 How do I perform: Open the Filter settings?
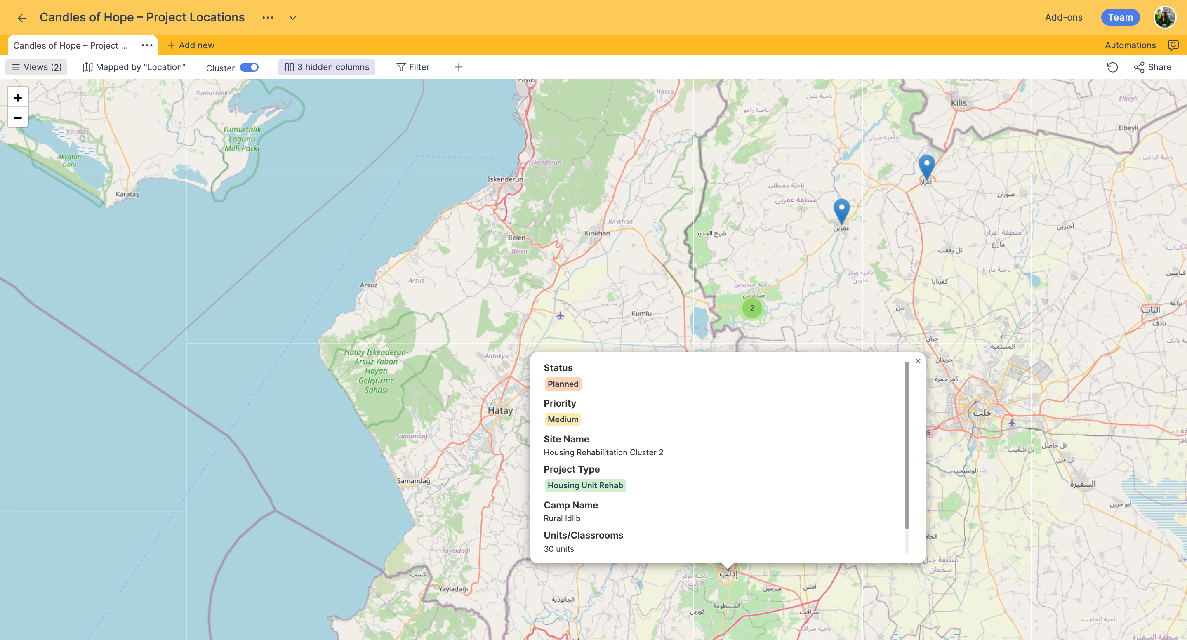(413, 67)
